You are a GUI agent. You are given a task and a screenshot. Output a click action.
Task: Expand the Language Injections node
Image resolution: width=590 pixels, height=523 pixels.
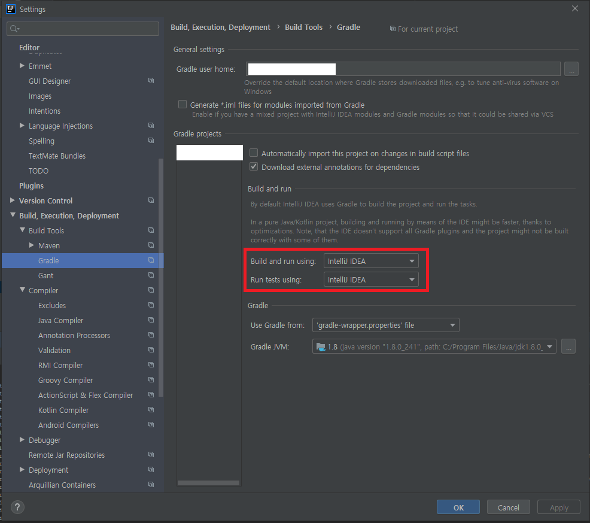pyautogui.click(x=22, y=126)
